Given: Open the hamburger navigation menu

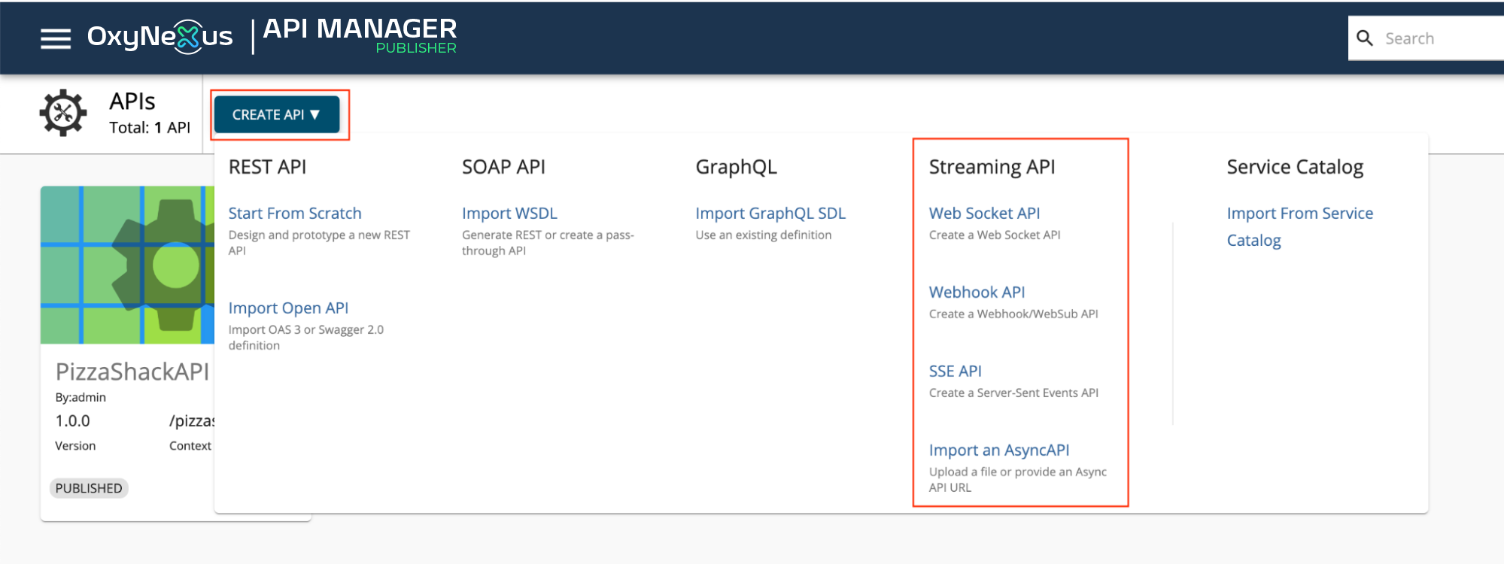Looking at the screenshot, I should pos(56,38).
